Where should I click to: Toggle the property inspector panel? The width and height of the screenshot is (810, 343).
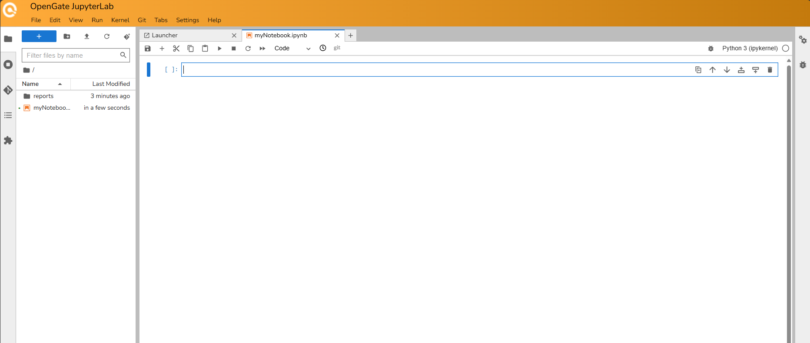tap(803, 40)
